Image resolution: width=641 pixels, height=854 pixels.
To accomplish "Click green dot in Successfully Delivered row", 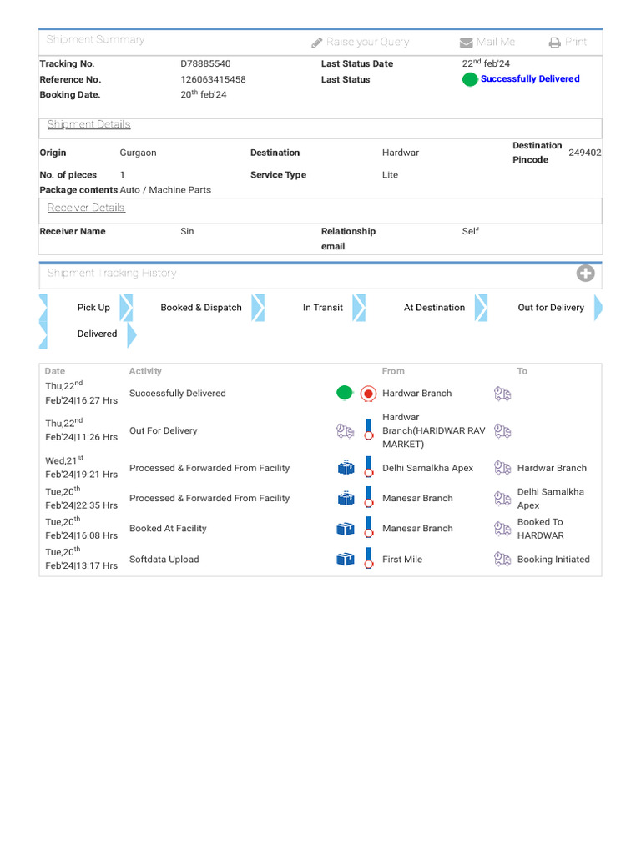I will point(345,392).
